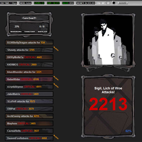
Task: Open the EQ equipment link
Action: (99, 3)
